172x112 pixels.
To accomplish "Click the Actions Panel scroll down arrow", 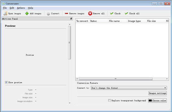I will click(70, 103).
